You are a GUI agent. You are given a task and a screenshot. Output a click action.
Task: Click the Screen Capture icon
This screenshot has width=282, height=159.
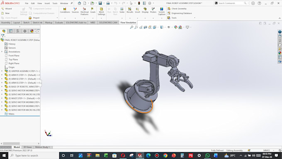(x=161, y=9)
